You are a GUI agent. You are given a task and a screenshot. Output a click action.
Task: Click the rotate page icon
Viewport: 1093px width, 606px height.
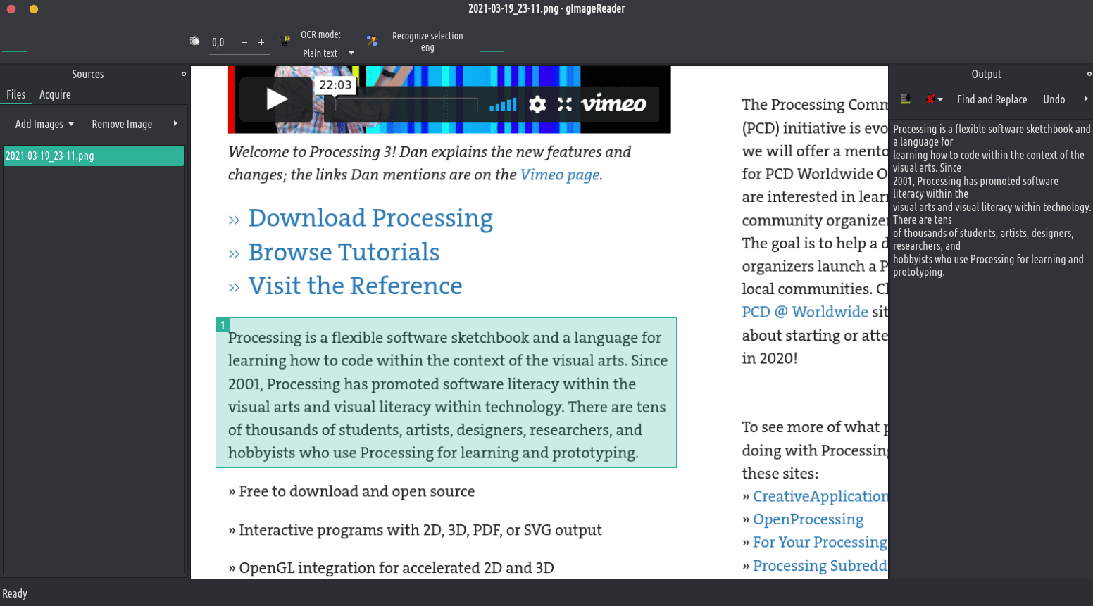click(195, 42)
